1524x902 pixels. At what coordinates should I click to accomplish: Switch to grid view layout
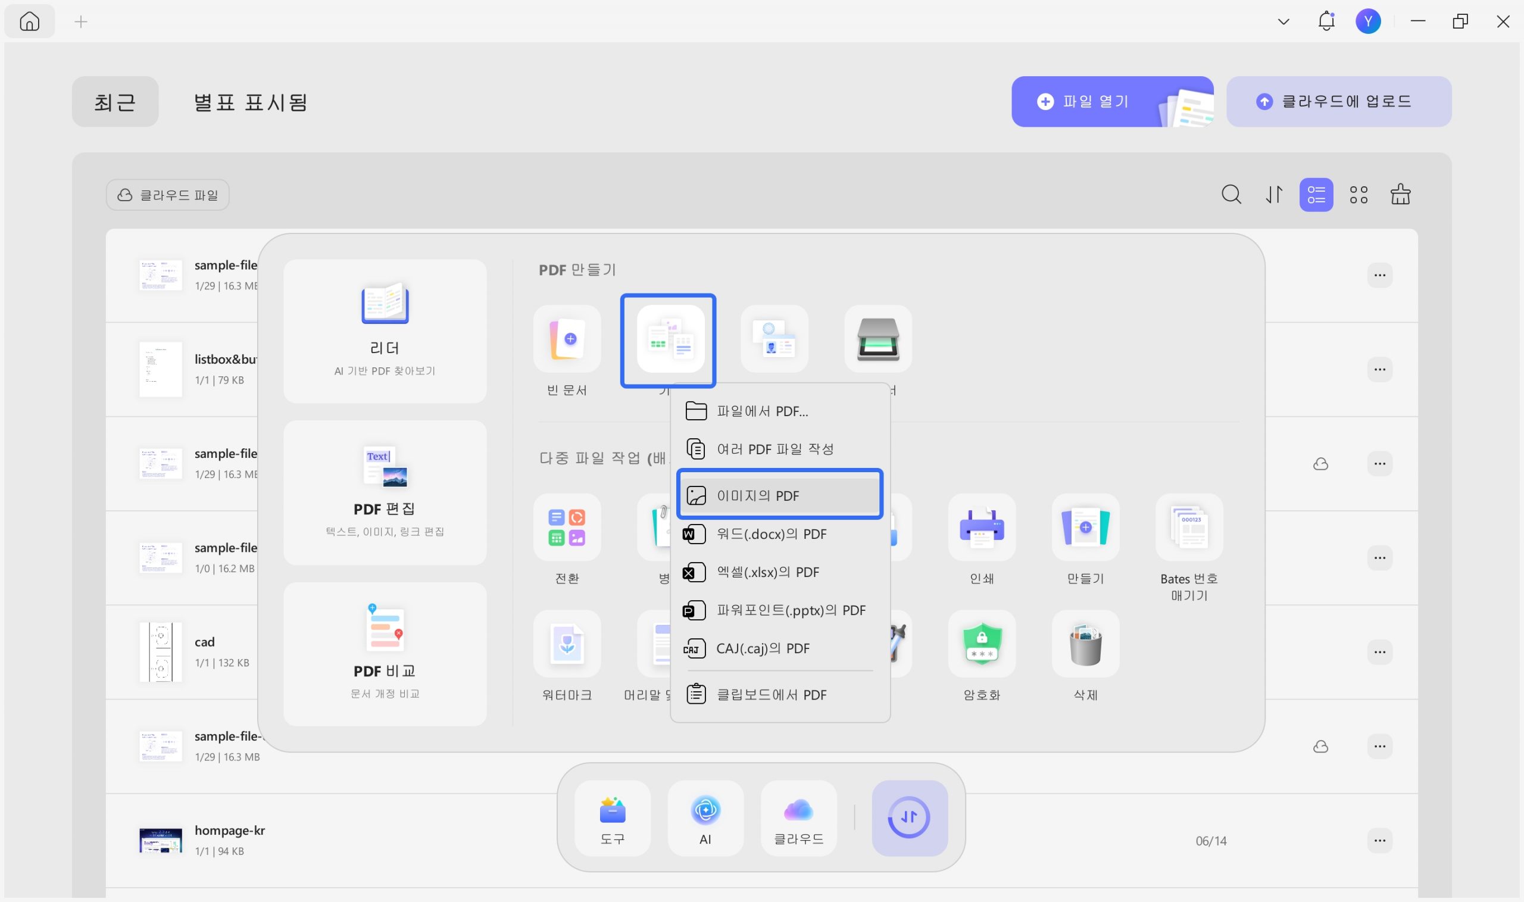pos(1358,195)
